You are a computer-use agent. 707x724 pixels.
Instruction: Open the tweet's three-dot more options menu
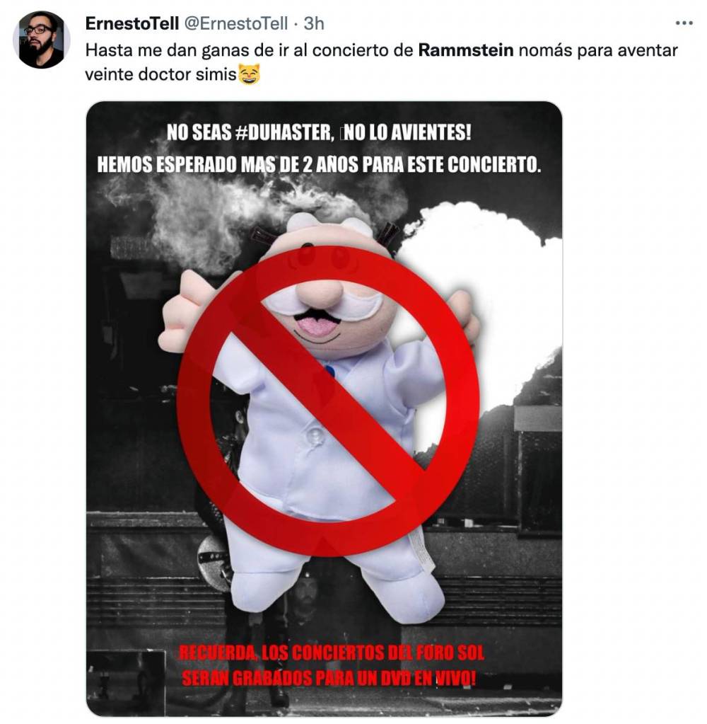coord(684,23)
